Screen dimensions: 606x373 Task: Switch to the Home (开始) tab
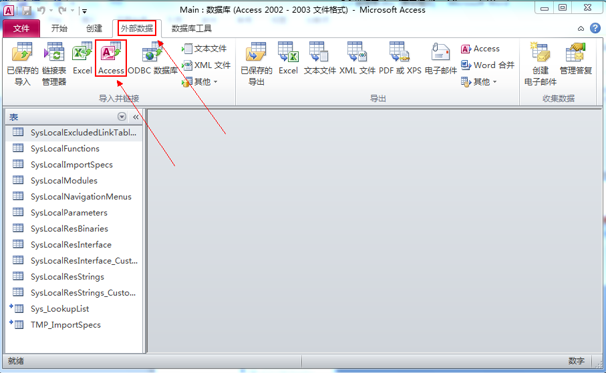(x=59, y=29)
